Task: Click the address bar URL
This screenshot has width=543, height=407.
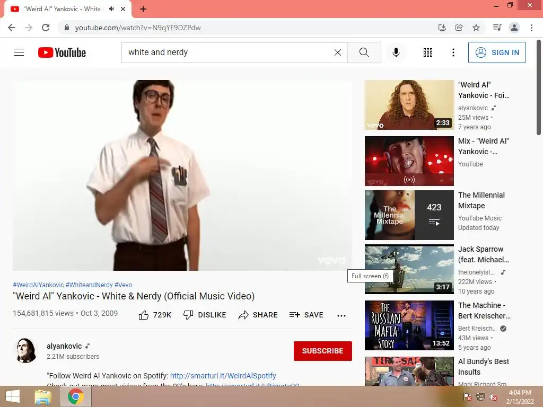Action: click(x=138, y=28)
